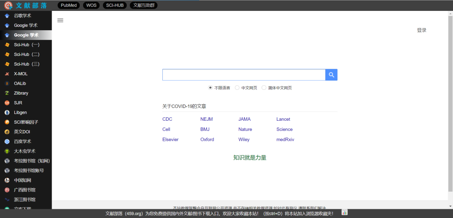Open the WOS top tab
This screenshot has height=218, width=453.
pos(91,5)
